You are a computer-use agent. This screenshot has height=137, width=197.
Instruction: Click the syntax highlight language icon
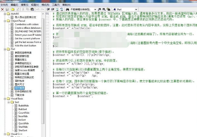tap(114, 9)
